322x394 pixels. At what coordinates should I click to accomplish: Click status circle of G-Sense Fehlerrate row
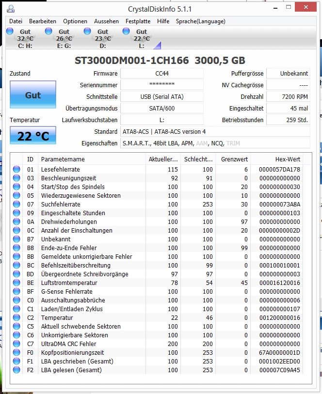pyautogui.click(x=16, y=291)
